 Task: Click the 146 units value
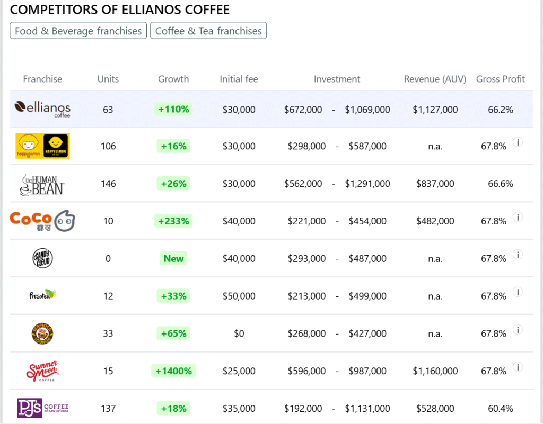(108, 184)
